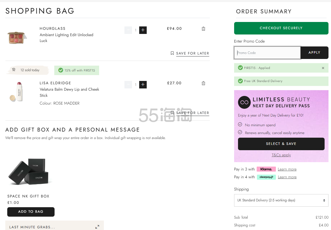
Task: Click the Shipping cost £4.00 amount
Action: [323, 225]
